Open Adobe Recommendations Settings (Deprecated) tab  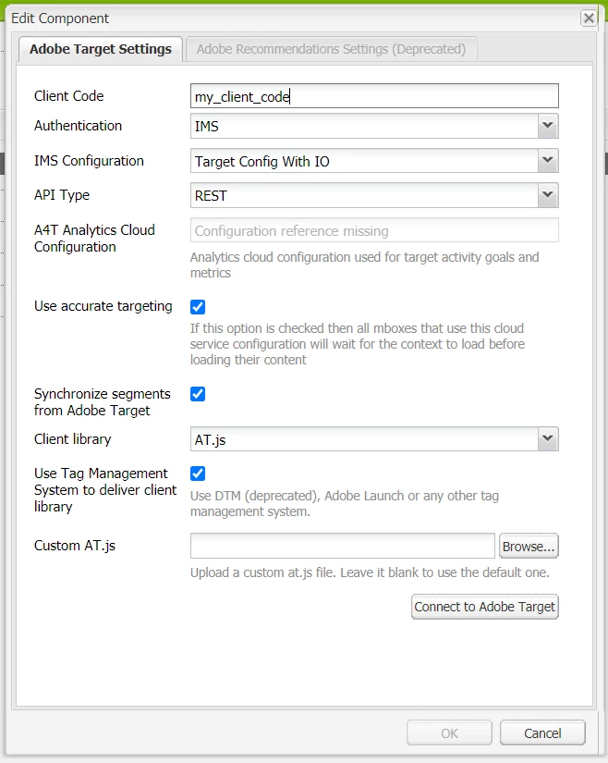coord(331,49)
